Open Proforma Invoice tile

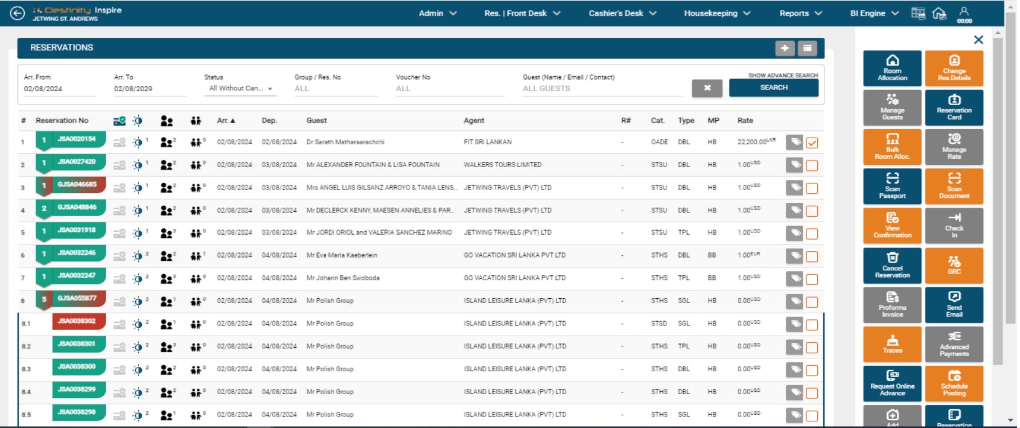892,305
